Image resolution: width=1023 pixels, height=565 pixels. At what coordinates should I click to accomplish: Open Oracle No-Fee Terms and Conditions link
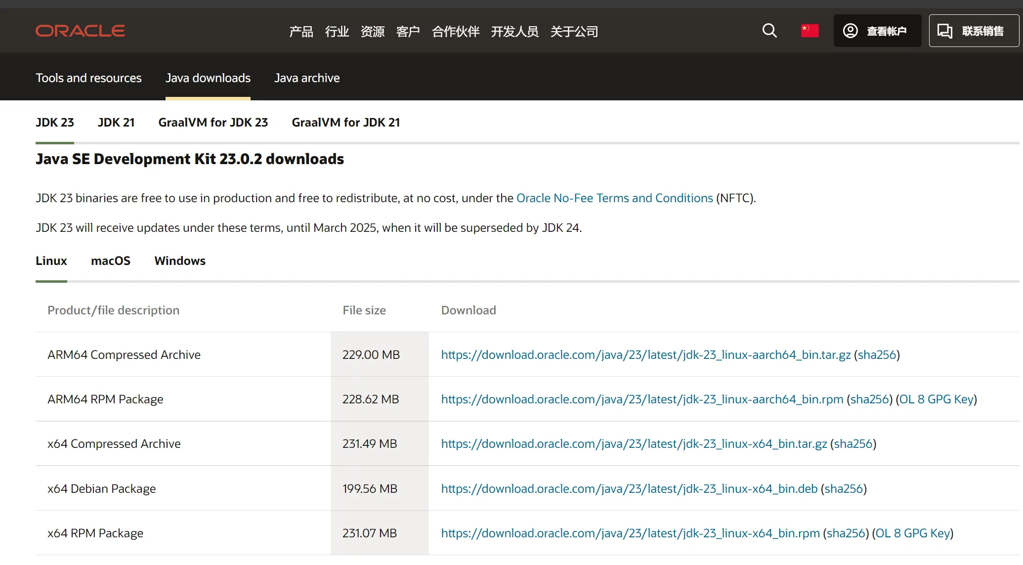[x=615, y=198]
